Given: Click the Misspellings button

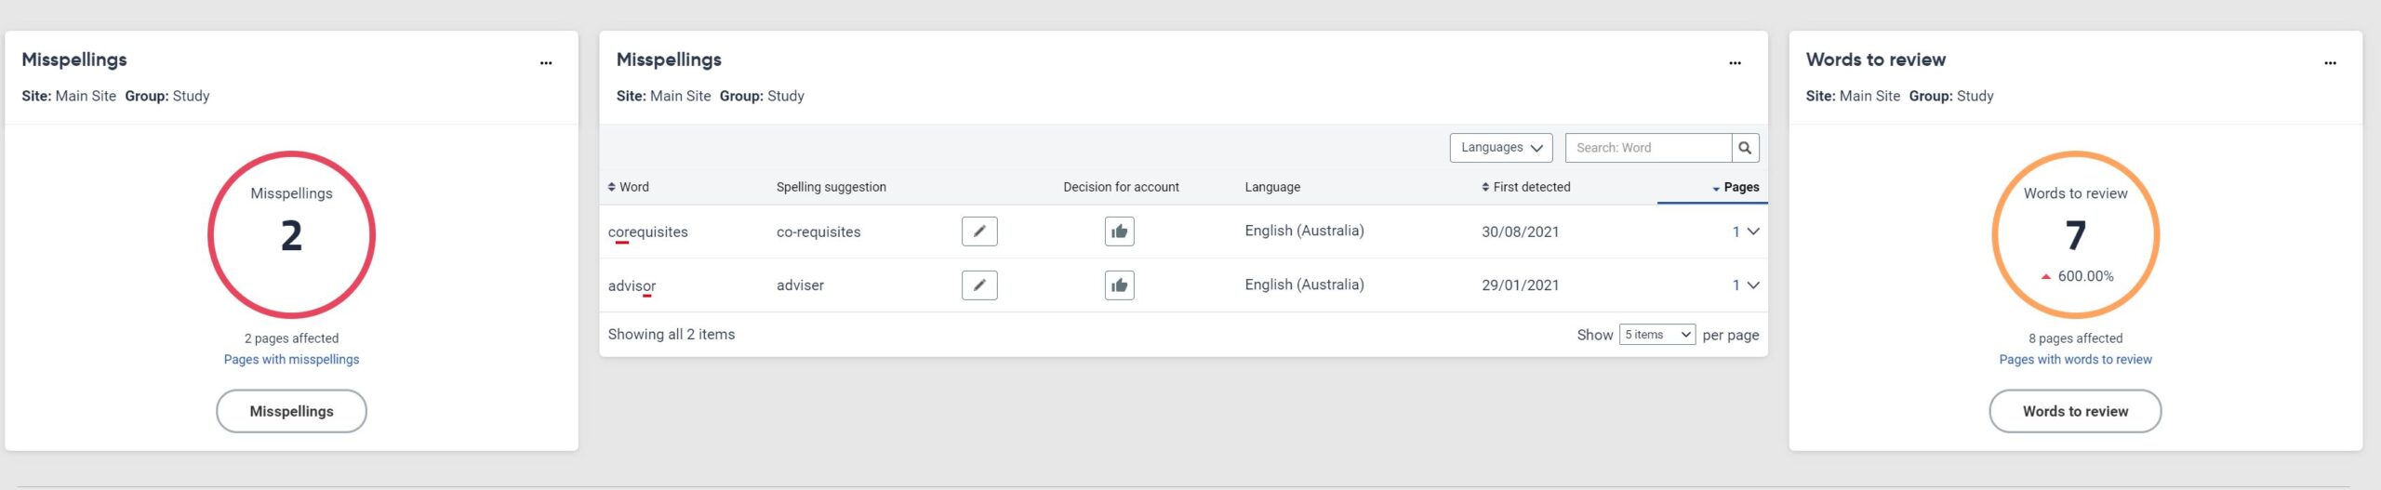Looking at the screenshot, I should point(291,411).
